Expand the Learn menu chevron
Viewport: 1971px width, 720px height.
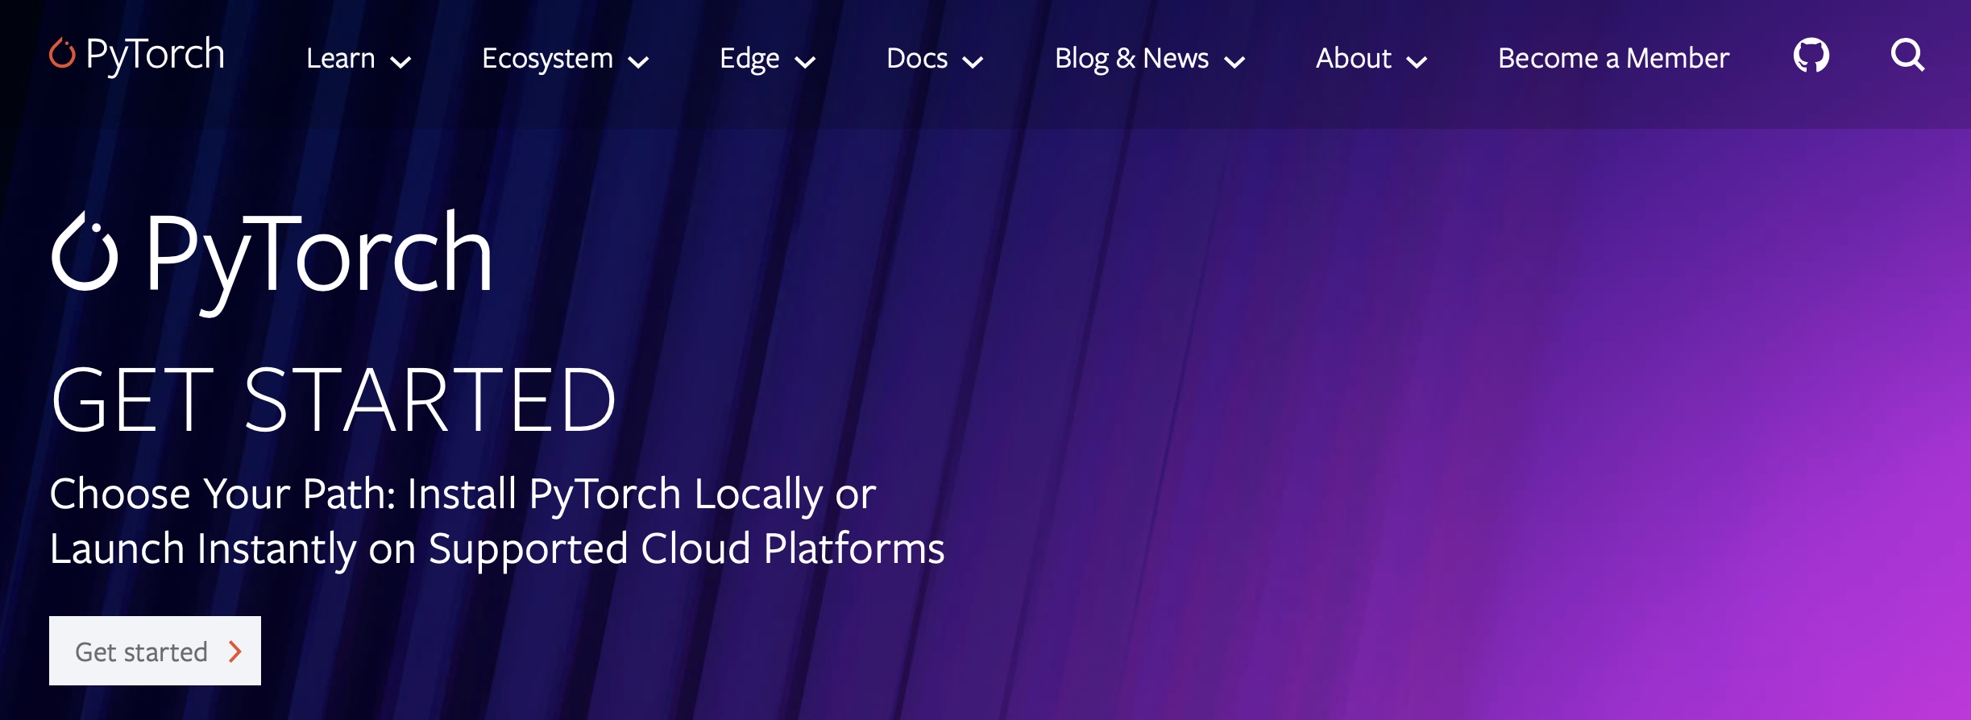pyautogui.click(x=400, y=61)
